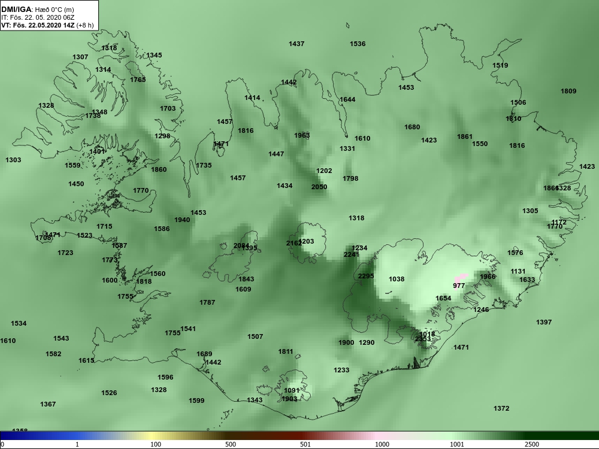Click the 1723 value on the map

click(65, 253)
